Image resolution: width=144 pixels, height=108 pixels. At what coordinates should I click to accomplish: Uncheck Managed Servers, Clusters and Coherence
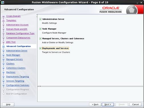(40, 38)
